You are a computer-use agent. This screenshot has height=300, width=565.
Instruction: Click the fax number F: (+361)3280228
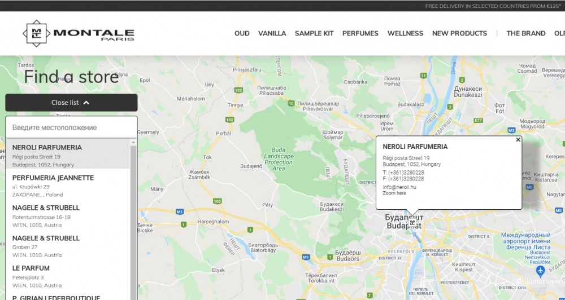[x=403, y=179]
